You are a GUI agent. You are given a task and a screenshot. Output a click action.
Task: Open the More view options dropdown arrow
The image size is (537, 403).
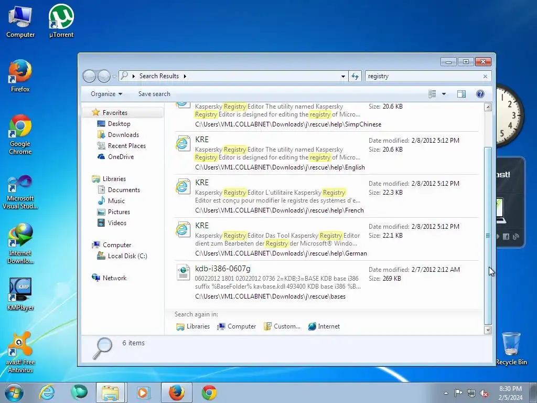point(444,94)
